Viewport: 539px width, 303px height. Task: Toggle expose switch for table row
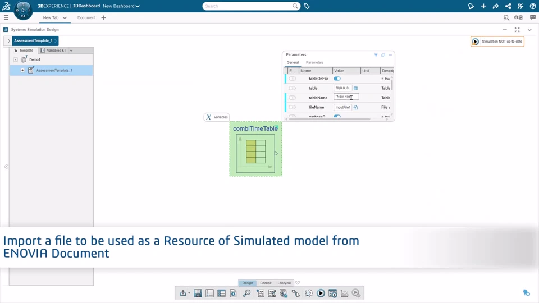pyautogui.click(x=292, y=88)
